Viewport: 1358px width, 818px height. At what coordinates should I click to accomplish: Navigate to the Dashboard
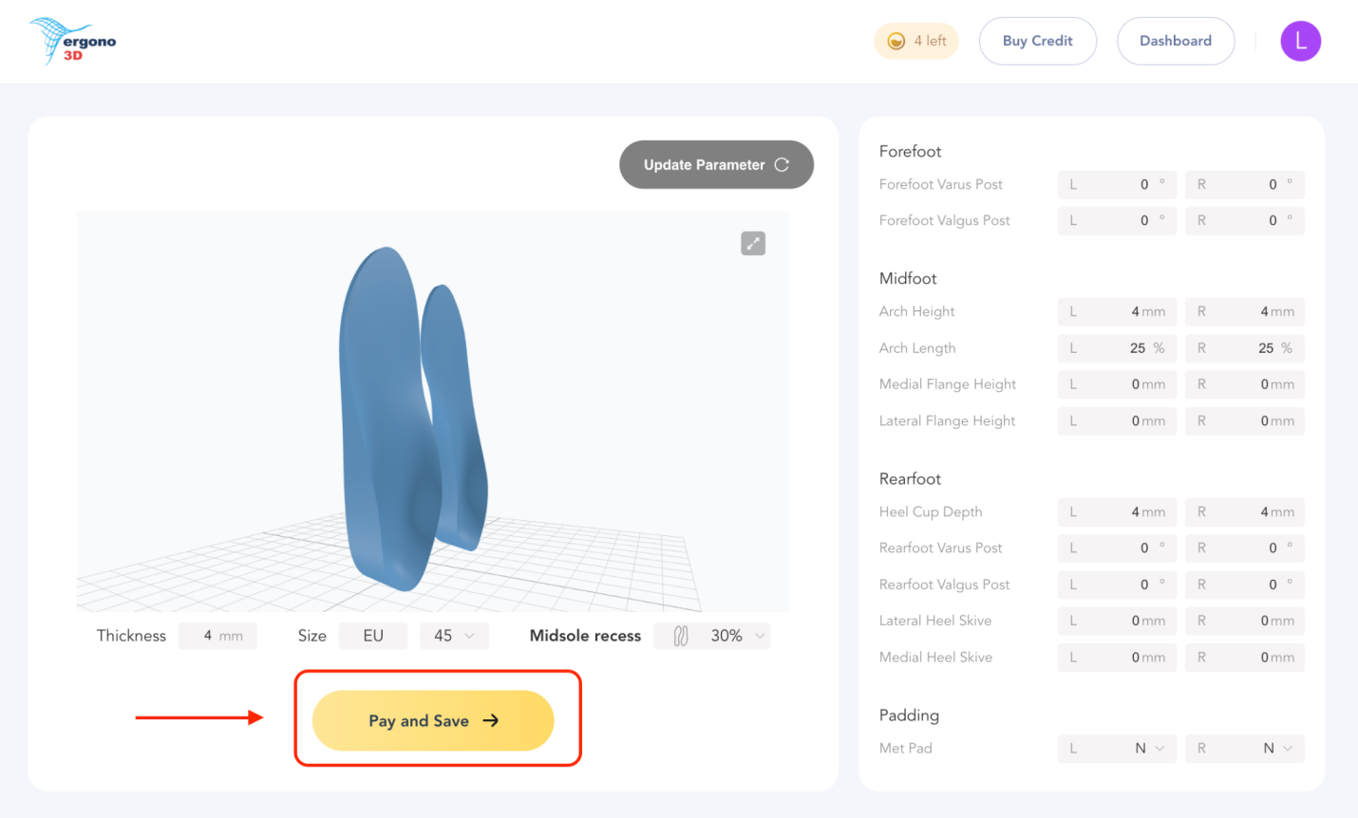click(x=1176, y=41)
